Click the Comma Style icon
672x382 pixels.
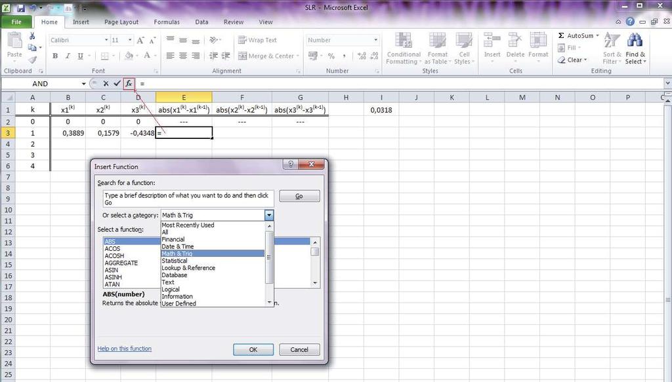[x=344, y=56]
